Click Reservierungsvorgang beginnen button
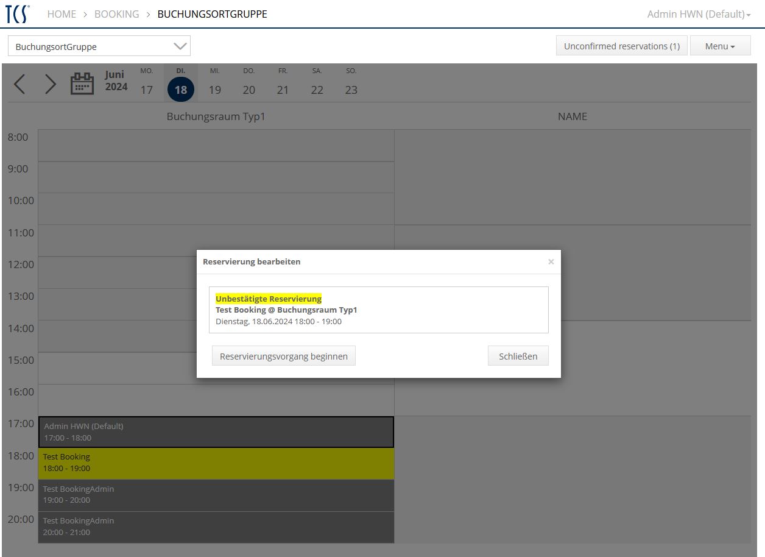Screen dimensions: 765x557 coord(284,357)
